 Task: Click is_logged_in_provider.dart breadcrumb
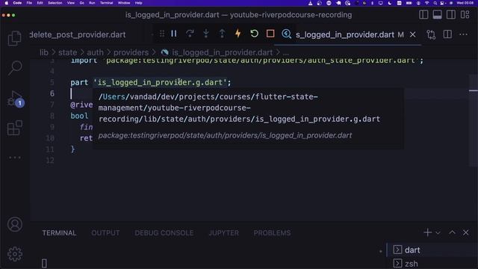click(223, 52)
